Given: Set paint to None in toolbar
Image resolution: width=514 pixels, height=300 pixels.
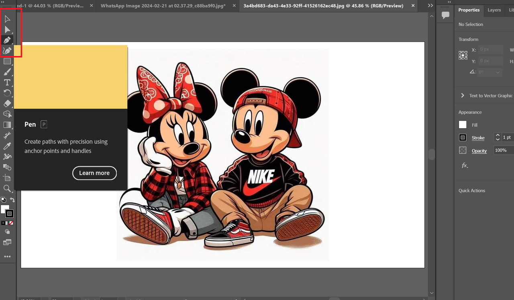Looking at the screenshot, I should 11,223.
